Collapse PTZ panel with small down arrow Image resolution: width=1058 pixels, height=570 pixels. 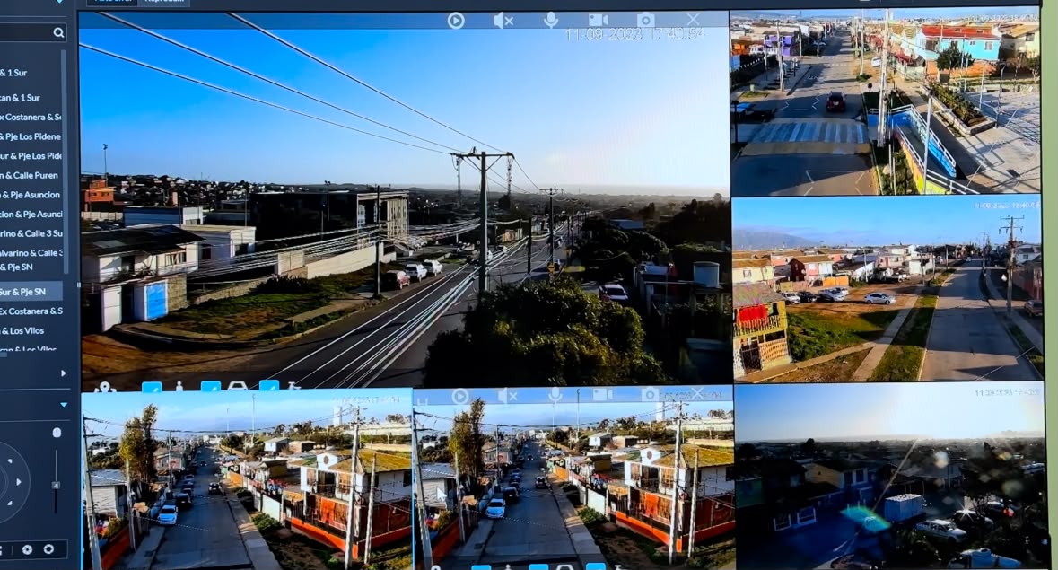coord(64,405)
